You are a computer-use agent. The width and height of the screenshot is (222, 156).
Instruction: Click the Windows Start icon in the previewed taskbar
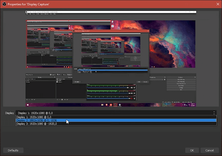[28, 105]
